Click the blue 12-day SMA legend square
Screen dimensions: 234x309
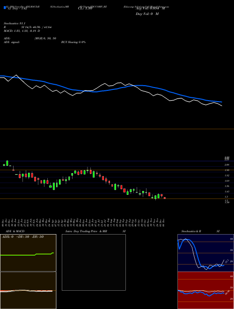[x=5, y=8]
